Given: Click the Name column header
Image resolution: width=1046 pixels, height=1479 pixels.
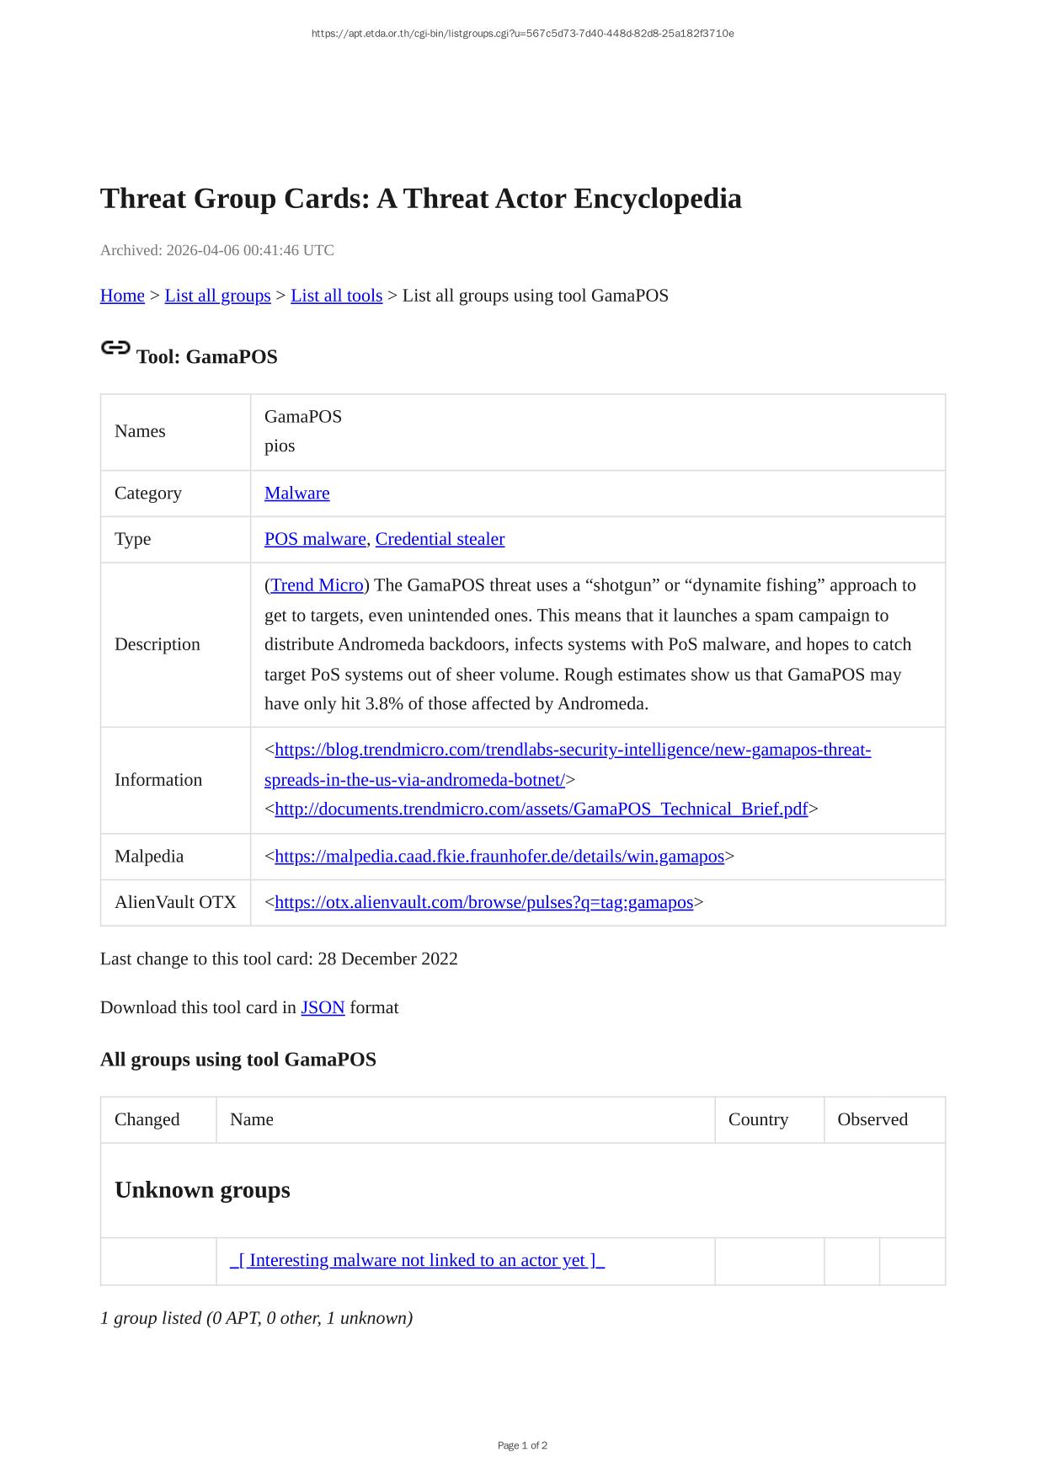Looking at the screenshot, I should tap(252, 1120).
